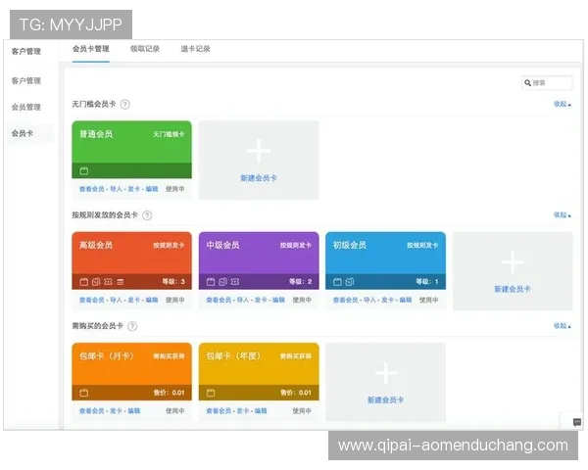Click 发卡 under 初级会员 card
The width and height of the screenshot is (588, 470).
click(x=387, y=300)
